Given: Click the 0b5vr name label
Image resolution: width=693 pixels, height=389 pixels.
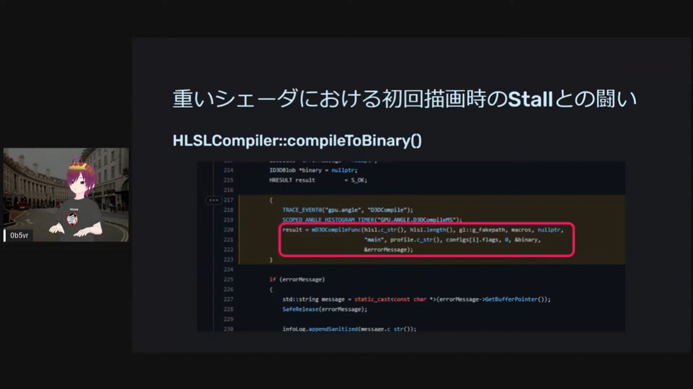Looking at the screenshot, I should 19,235.
